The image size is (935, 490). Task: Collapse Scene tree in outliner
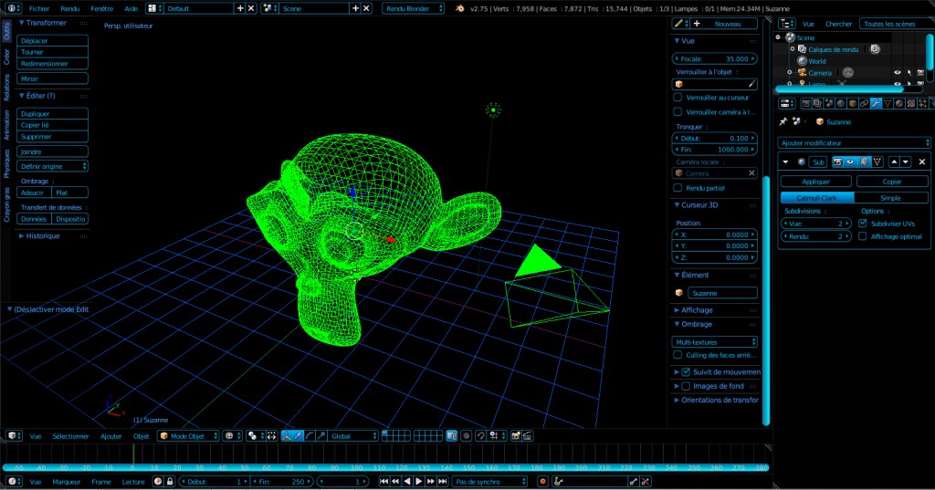(778, 37)
